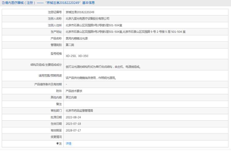Click the 审批部门 label
Viewport: 231px width, 151px height.
(56, 111)
